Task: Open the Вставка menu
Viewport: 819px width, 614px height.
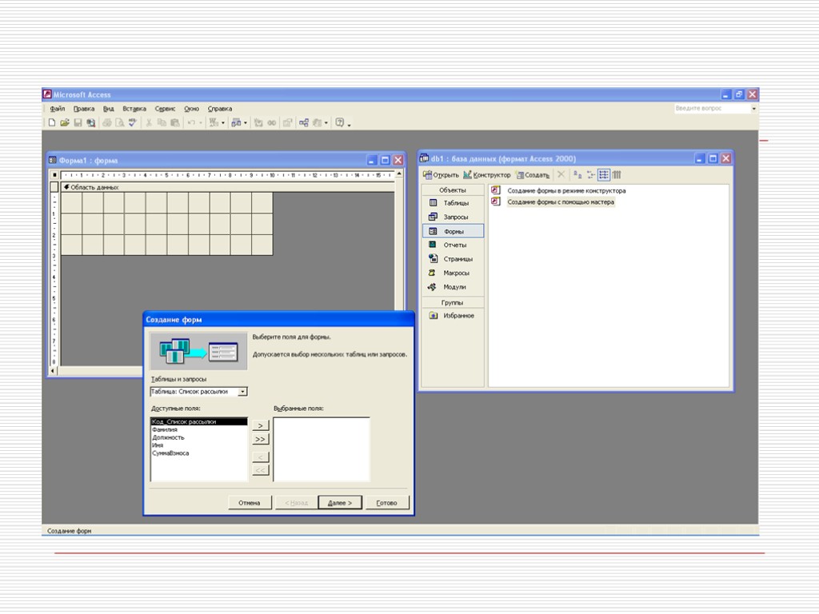Action: [134, 109]
